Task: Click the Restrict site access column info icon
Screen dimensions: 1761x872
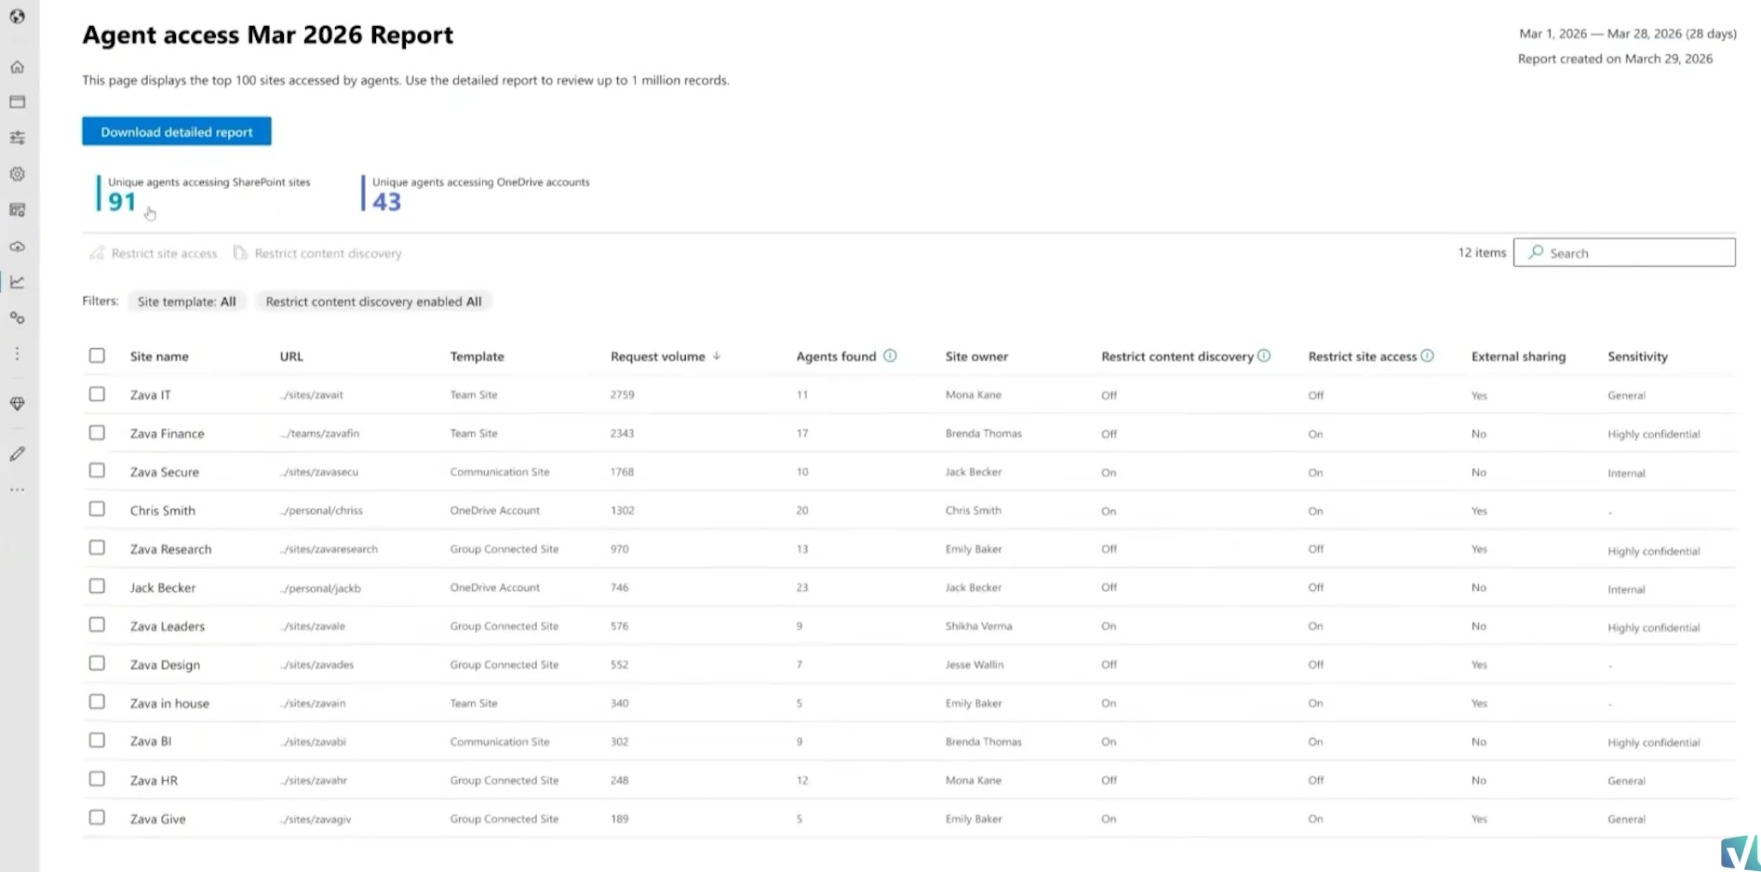Action: (1427, 356)
